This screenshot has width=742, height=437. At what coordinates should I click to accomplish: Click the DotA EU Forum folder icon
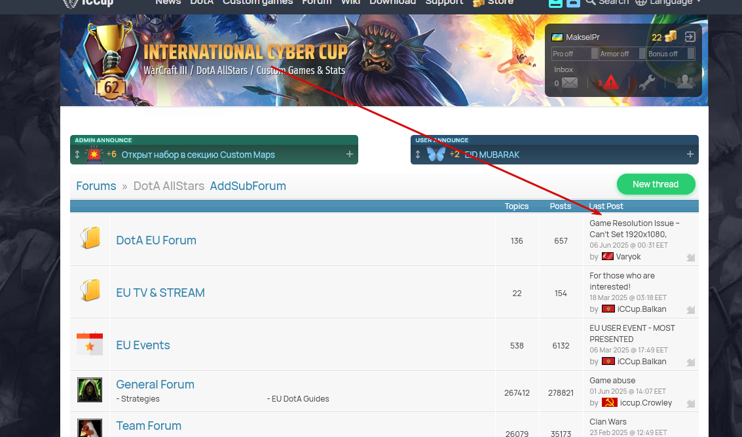tap(90, 238)
